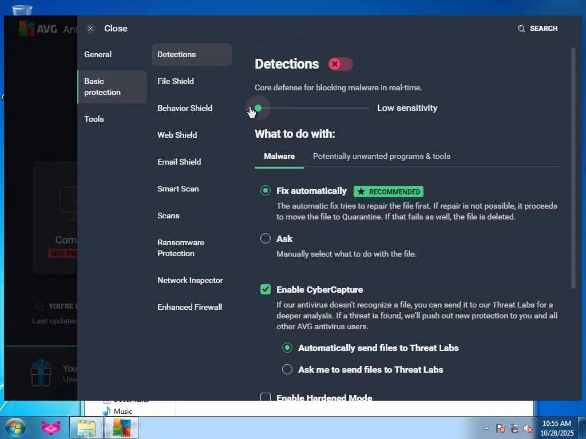586x439 pixels.
Task: Open Email Shield settings
Action: click(179, 162)
